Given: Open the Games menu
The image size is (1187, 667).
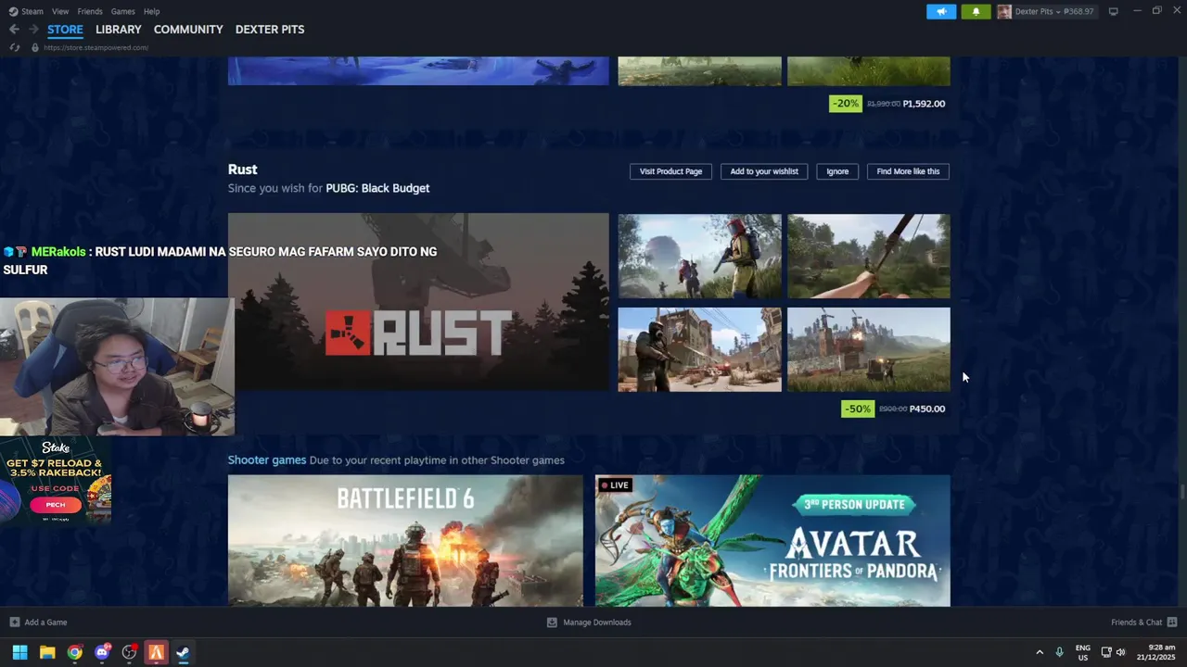Looking at the screenshot, I should pyautogui.click(x=122, y=11).
